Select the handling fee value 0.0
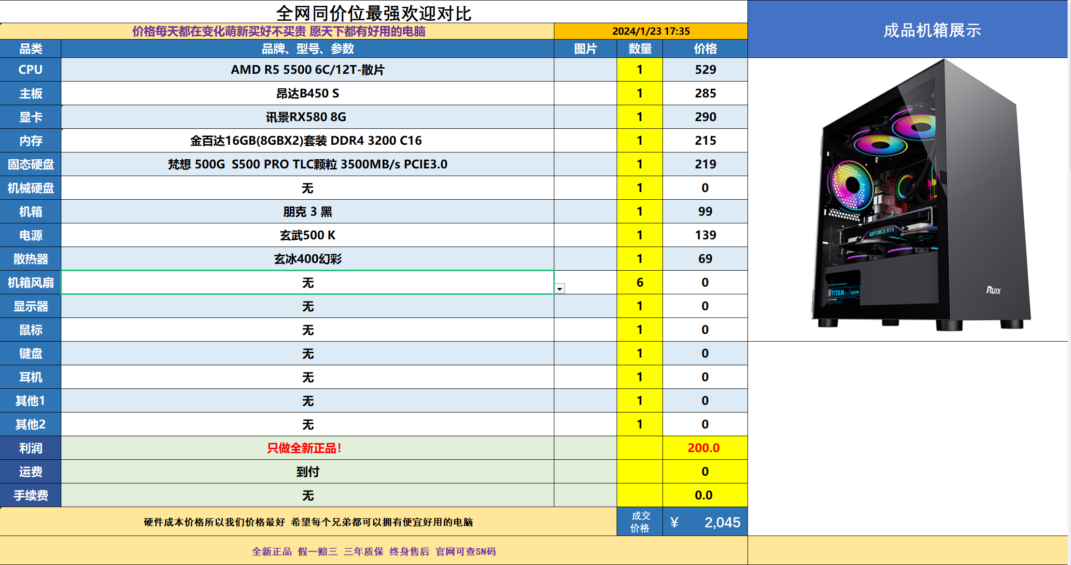The height and width of the screenshot is (565, 1071). tap(705, 495)
